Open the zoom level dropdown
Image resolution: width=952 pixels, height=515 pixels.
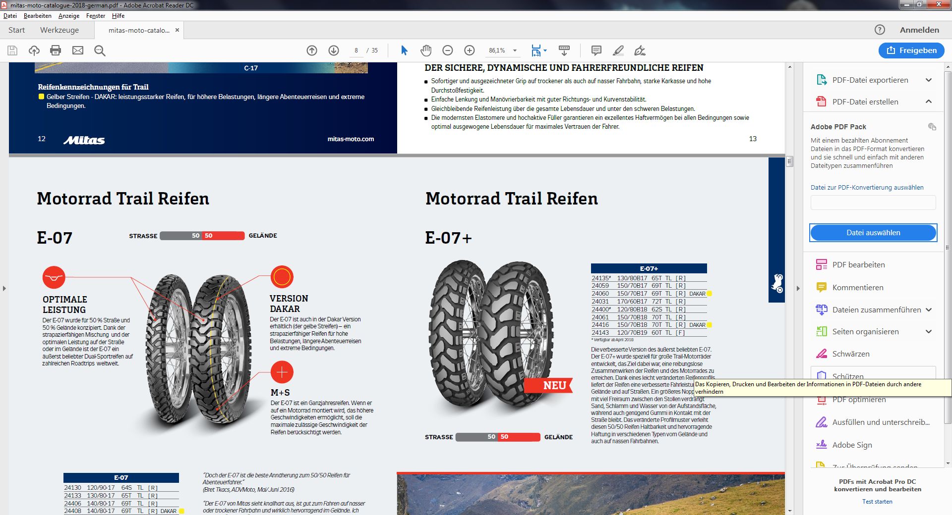(515, 51)
